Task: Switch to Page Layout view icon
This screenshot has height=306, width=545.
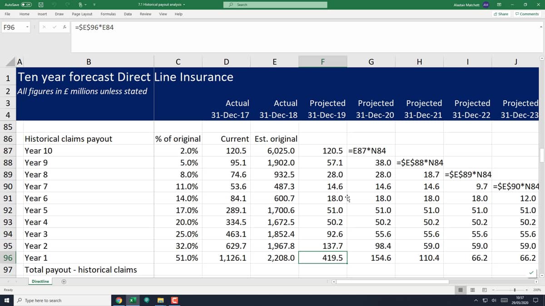Action: [472, 290]
